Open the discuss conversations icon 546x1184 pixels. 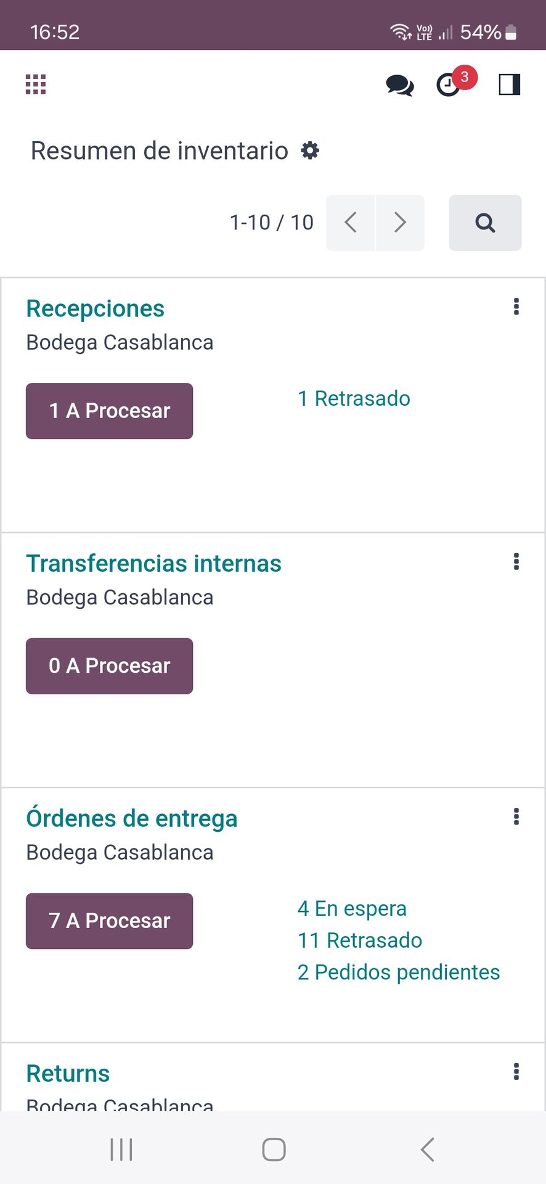(x=400, y=85)
